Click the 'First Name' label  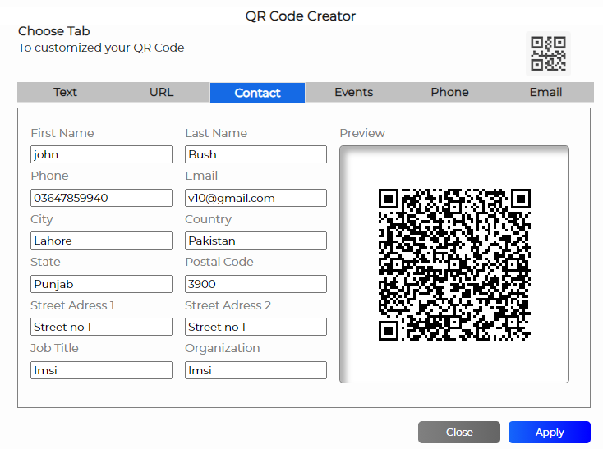click(x=62, y=133)
